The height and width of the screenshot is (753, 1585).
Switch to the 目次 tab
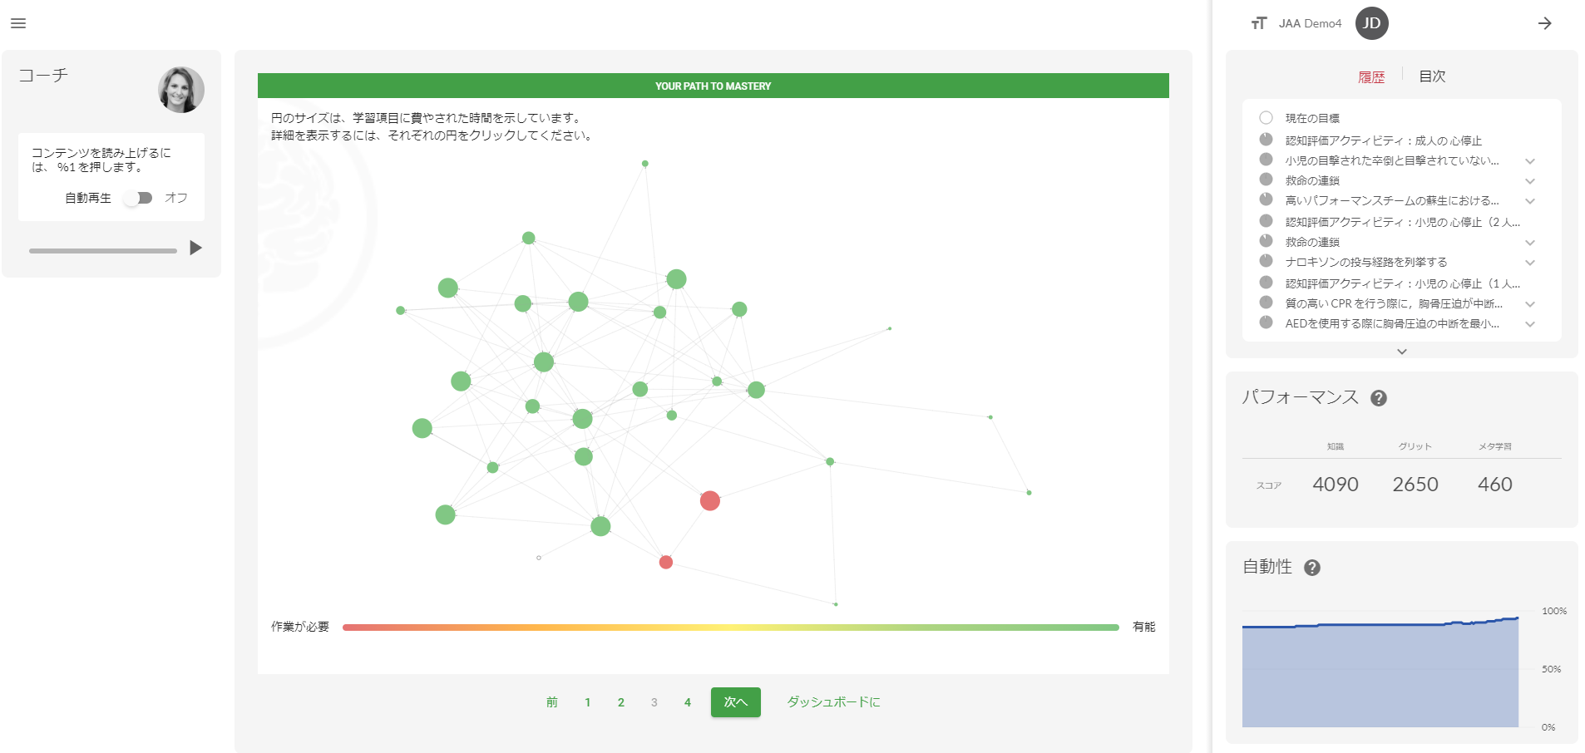pos(1431,76)
